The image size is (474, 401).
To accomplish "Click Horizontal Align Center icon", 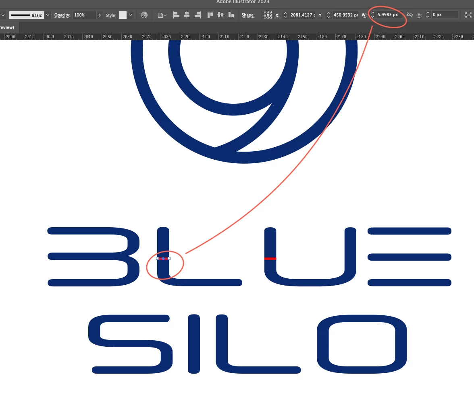I will click(x=187, y=15).
